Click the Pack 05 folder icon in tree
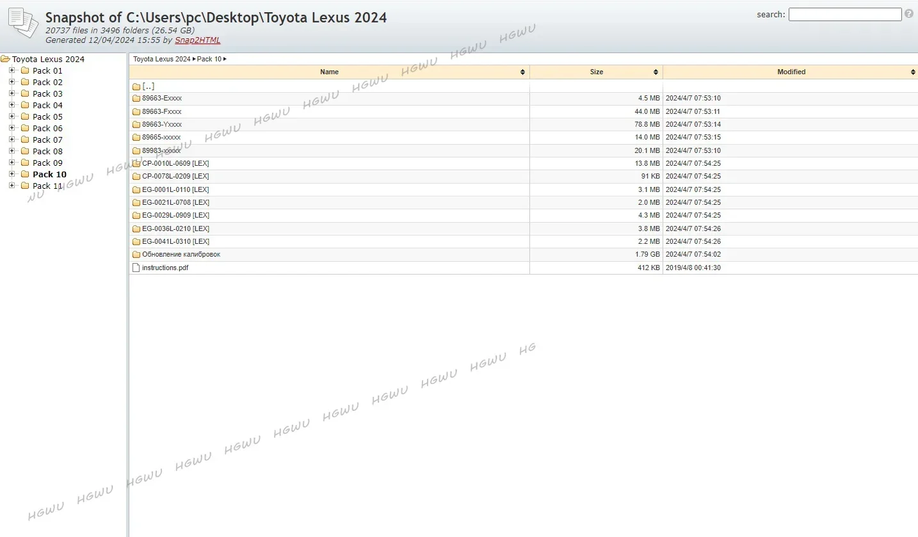 (25, 116)
